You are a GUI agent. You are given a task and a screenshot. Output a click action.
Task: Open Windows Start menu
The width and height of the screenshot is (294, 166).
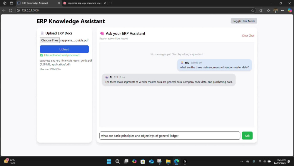pos(109,161)
